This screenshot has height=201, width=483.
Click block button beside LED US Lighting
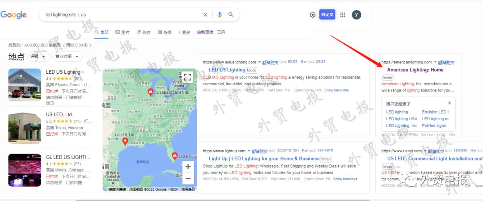click(252, 70)
